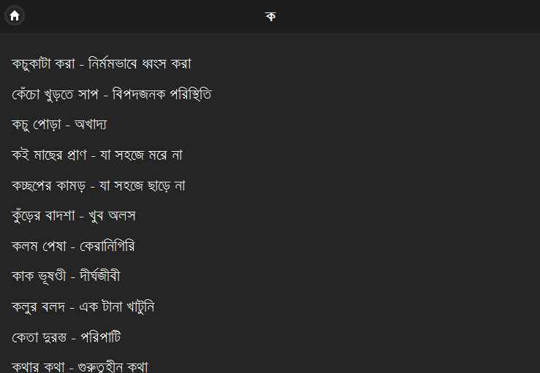
Task: Click the meaning গুরুত্বহীন কথা
Action: click(113, 367)
